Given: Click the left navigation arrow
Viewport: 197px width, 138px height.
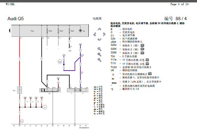Looking at the screenshot, I should point(95,34).
